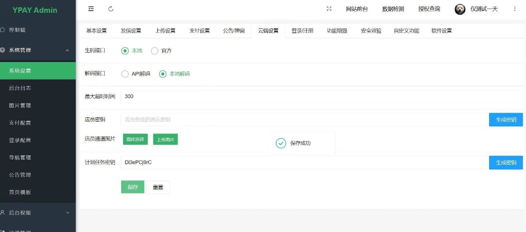This screenshot has height=232, width=526.
Task: Switch to the 支付设置 tab
Action: pos(199,31)
